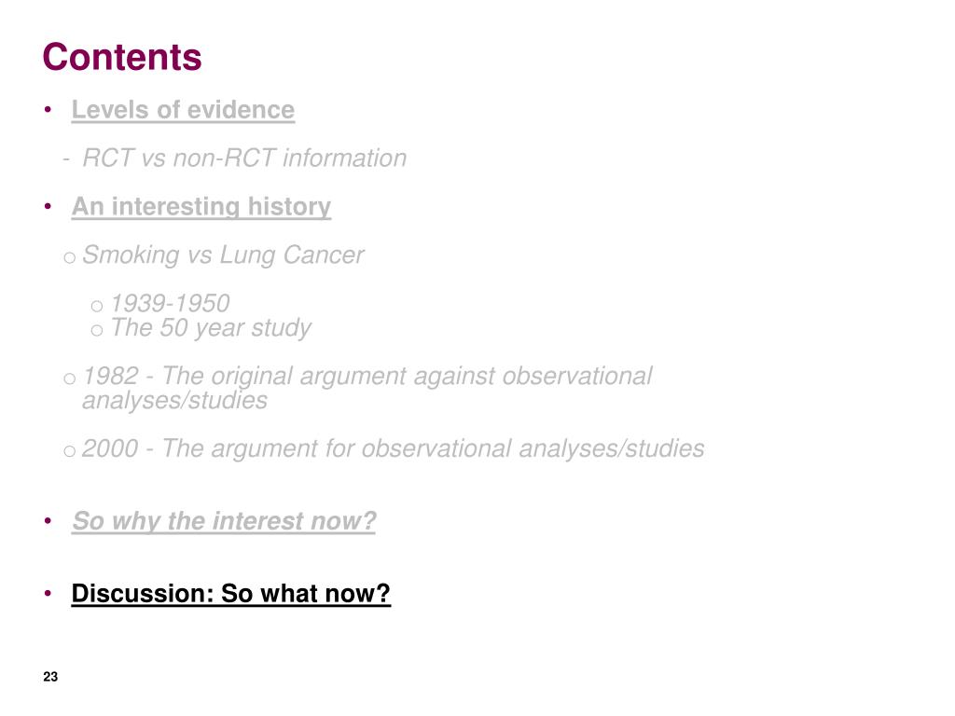The width and height of the screenshot is (955, 716).
Task: Click The 50 year study sub-item
Action: point(210,328)
